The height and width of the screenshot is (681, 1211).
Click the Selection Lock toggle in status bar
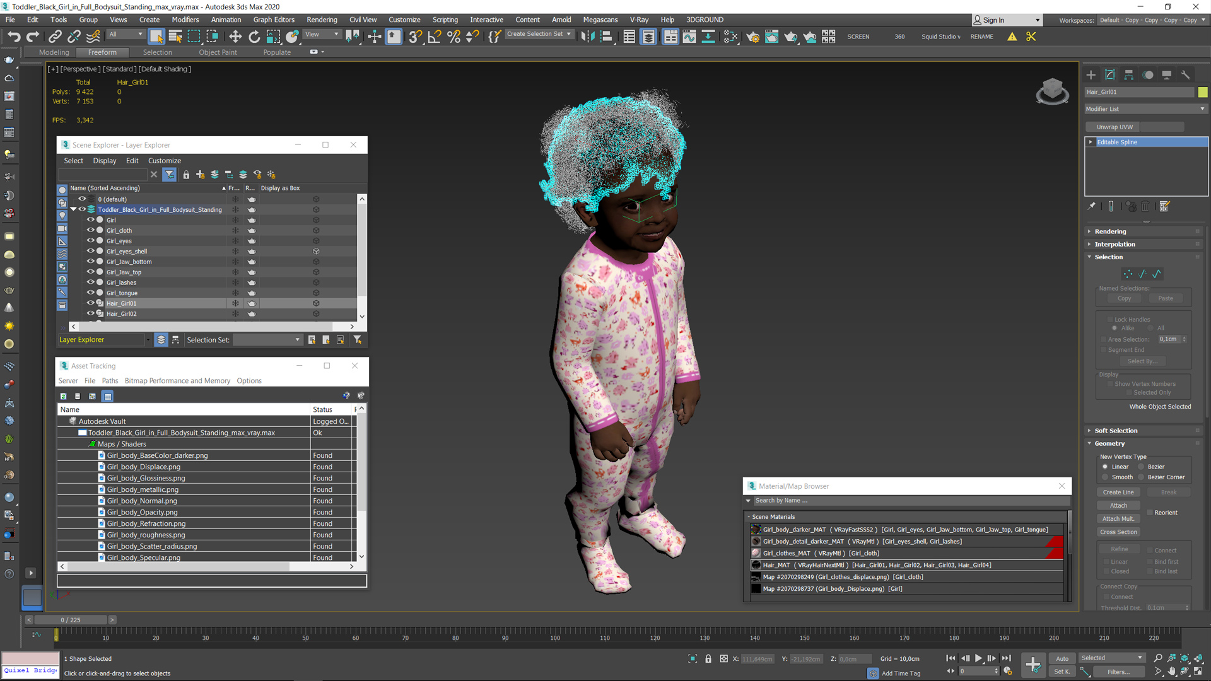coord(708,658)
